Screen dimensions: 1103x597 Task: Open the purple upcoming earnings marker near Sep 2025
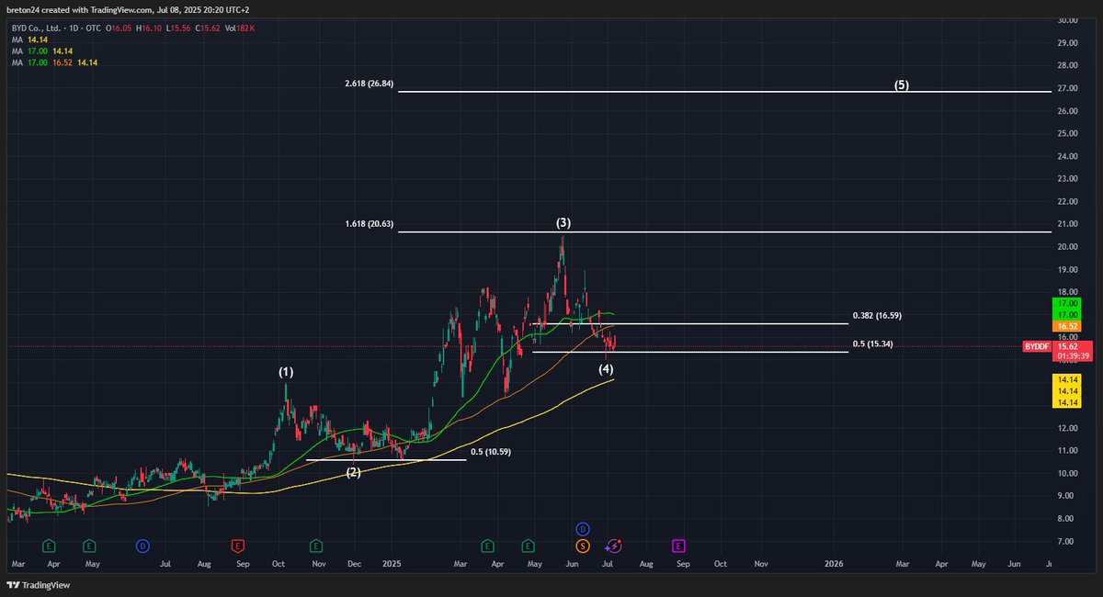point(679,546)
